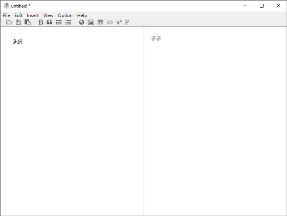Click rendered preview text 多多
287x216 pixels.
[x=156, y=39]
